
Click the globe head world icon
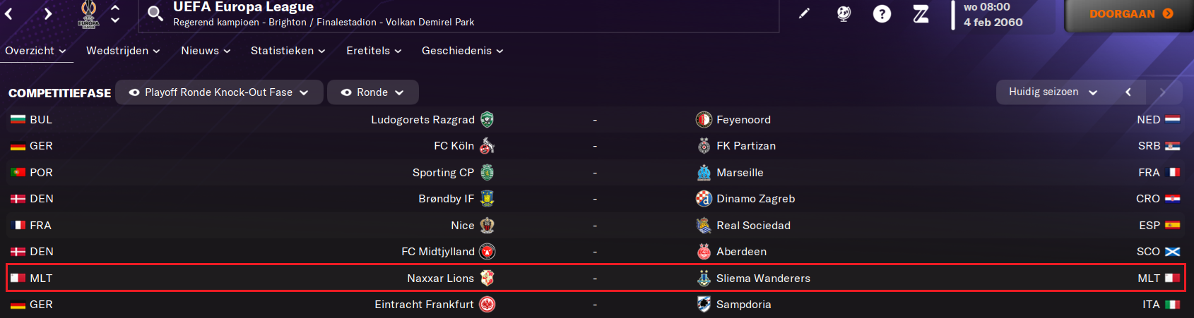click(x=844, y=13)
